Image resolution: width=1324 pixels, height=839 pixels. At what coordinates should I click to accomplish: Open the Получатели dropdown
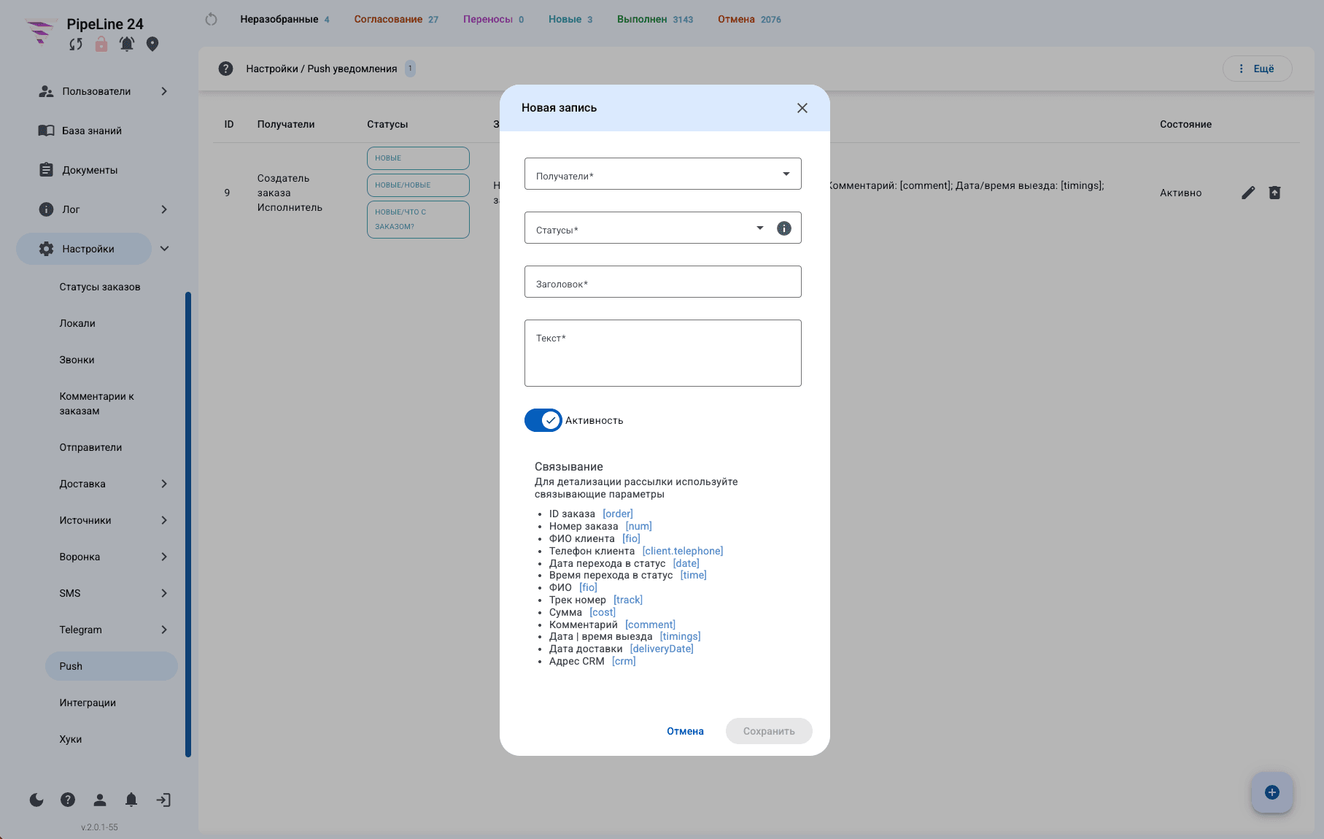click(x=662, y=174)
